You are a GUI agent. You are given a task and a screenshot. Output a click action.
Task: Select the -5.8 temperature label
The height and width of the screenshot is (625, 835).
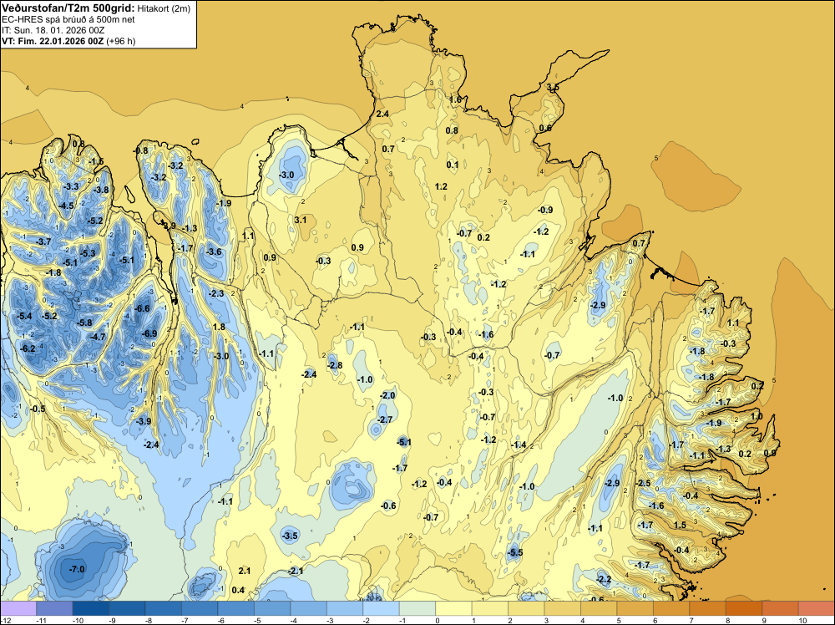[84, 323]
